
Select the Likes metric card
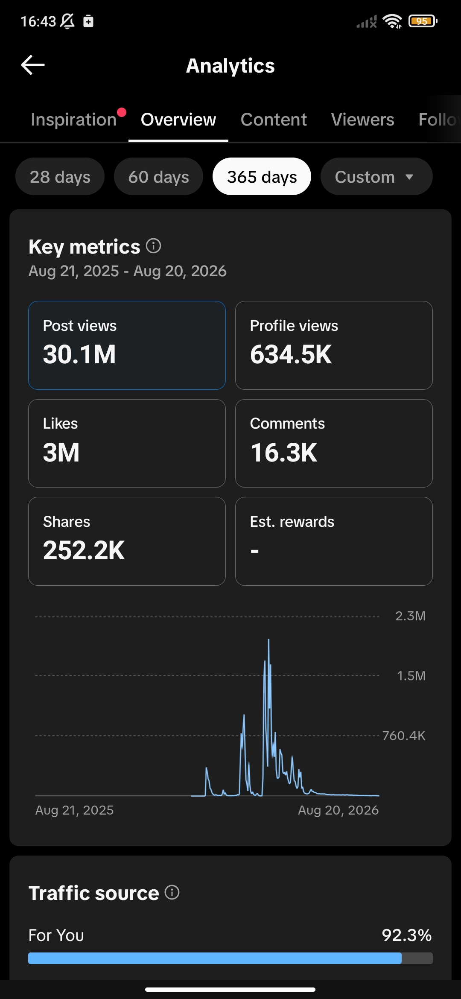coord(127,443)
